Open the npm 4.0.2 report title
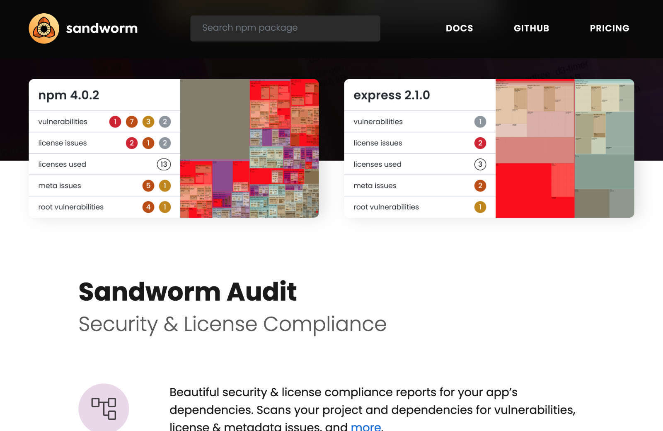Viewport: 663px width, 431px height. (x=69, y=95)
